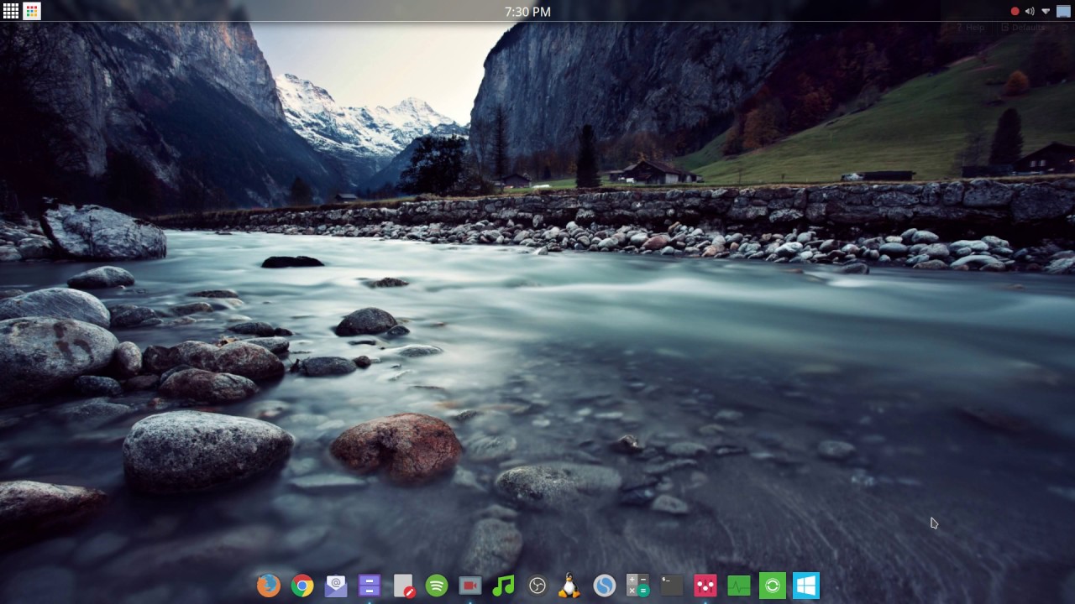Open the calculator app
Viewport: 1075px width, 604px height.
point(638,586)
